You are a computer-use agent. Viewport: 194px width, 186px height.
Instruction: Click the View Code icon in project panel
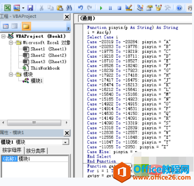click(6, 26)
